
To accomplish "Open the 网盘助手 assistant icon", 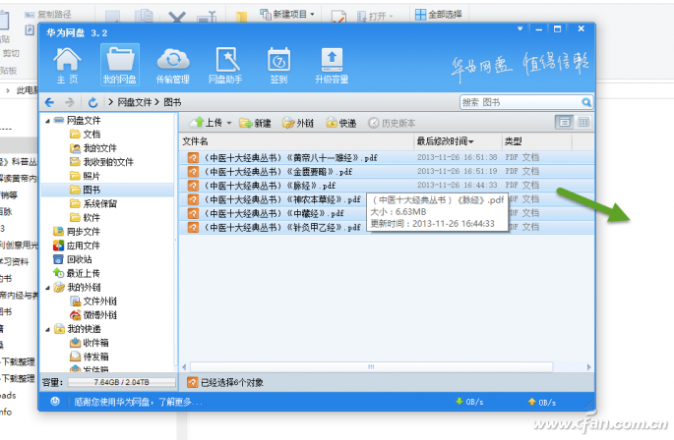I will 225,65.
